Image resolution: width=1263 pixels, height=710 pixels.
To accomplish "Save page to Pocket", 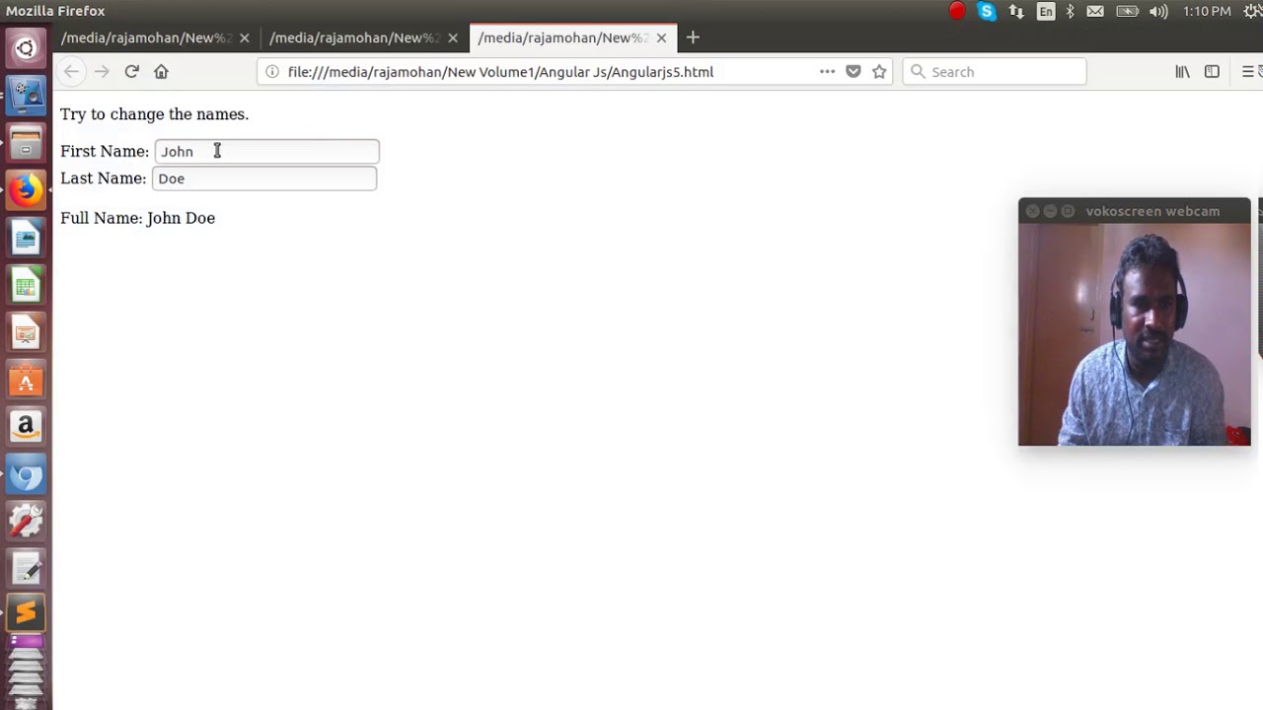I will pos(854,71).
